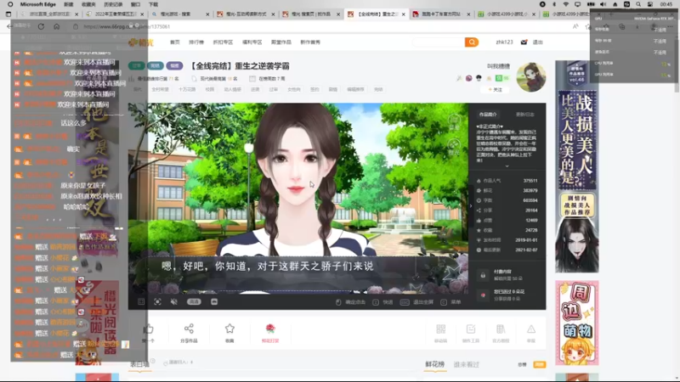
Task: Click the in-game 存档 icon below 菜单
Action: 454,147
